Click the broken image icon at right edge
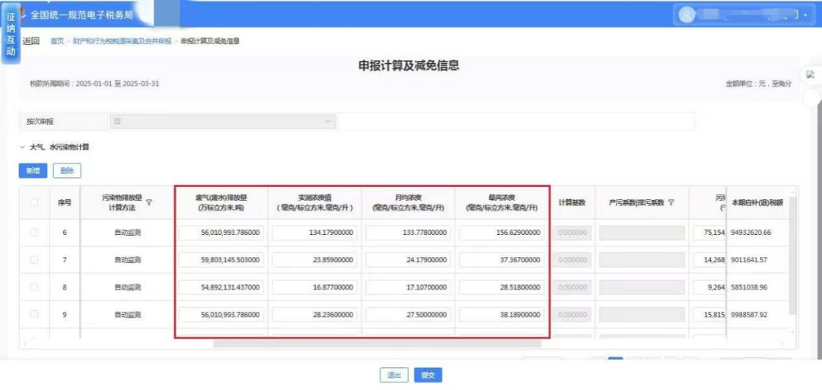The image size is (822, 390). 811,75
